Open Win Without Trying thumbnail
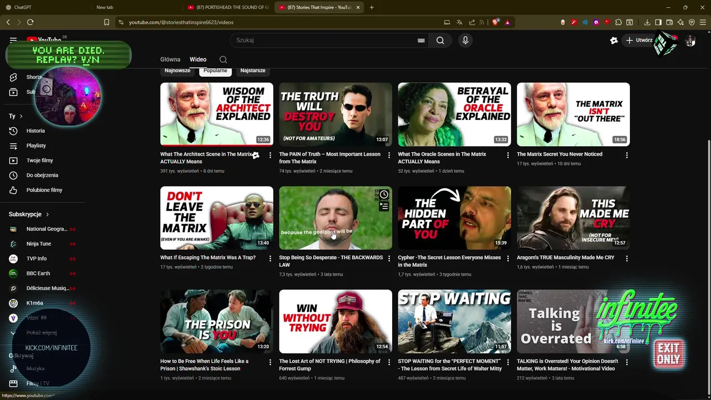The width and height of the screenshot is (711, 400). pyautogui.click(x=336, y=321)
